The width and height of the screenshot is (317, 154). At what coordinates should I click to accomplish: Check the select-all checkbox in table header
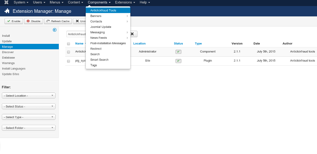click(x=68, y=44)
